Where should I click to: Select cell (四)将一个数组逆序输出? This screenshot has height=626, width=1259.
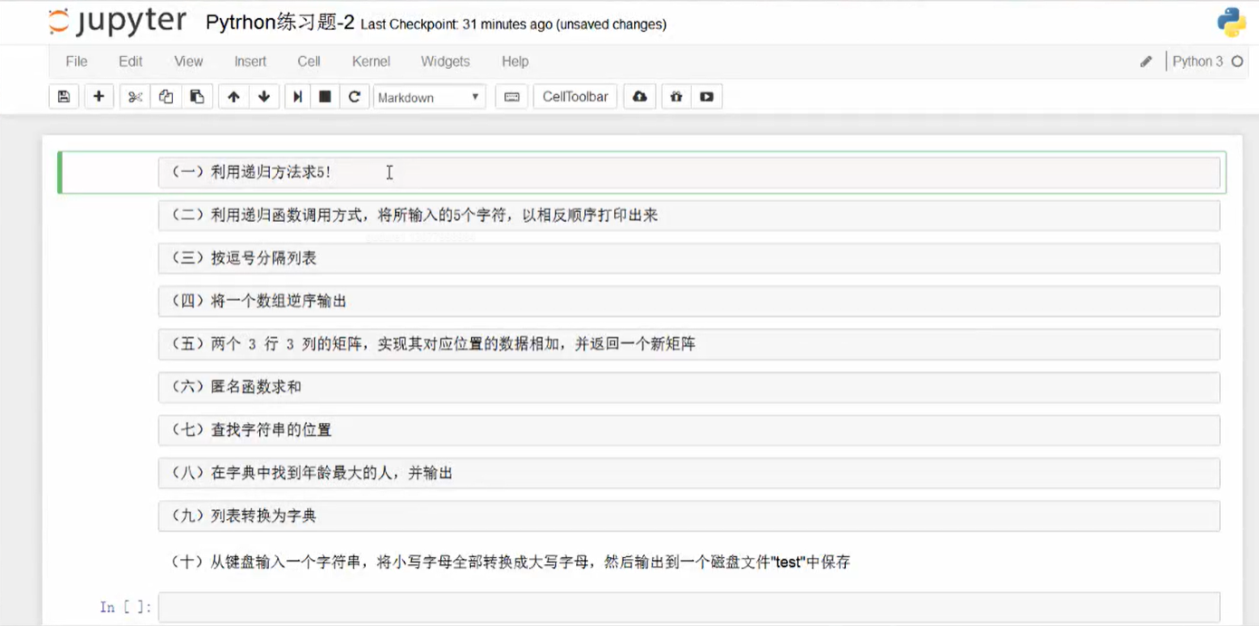[x=688, y=301]
